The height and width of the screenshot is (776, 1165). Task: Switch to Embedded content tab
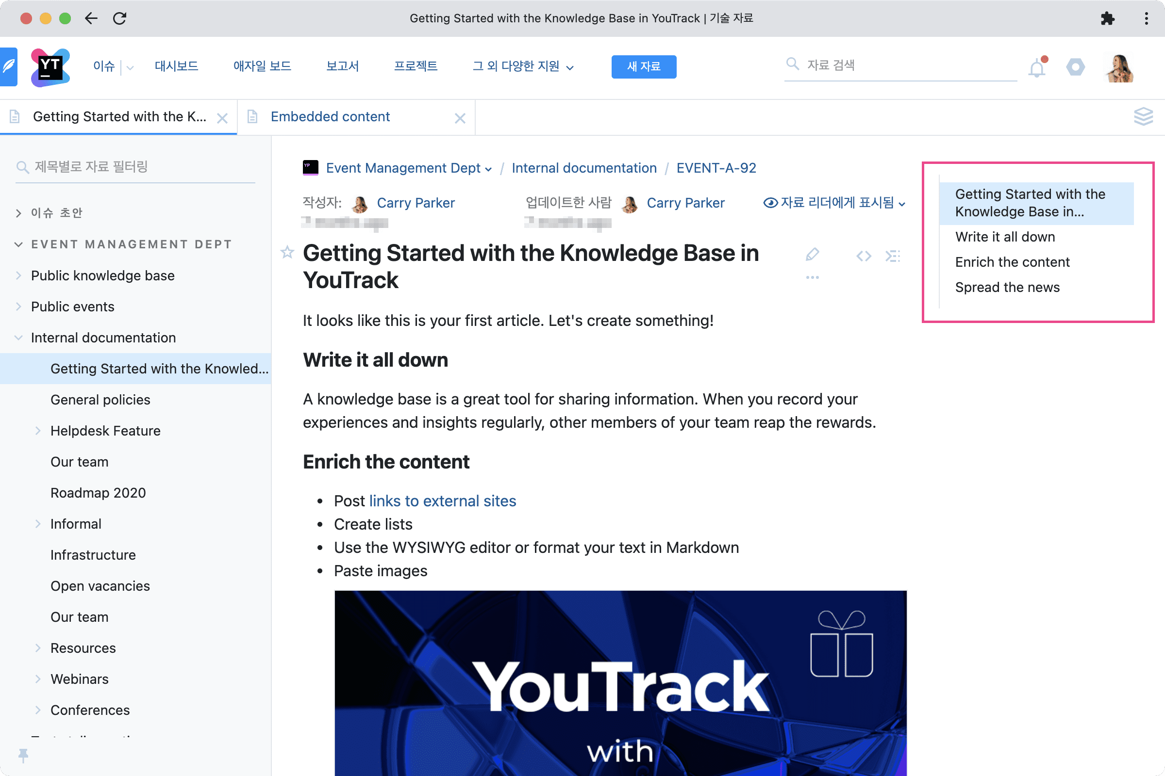(x=330, y=117)
